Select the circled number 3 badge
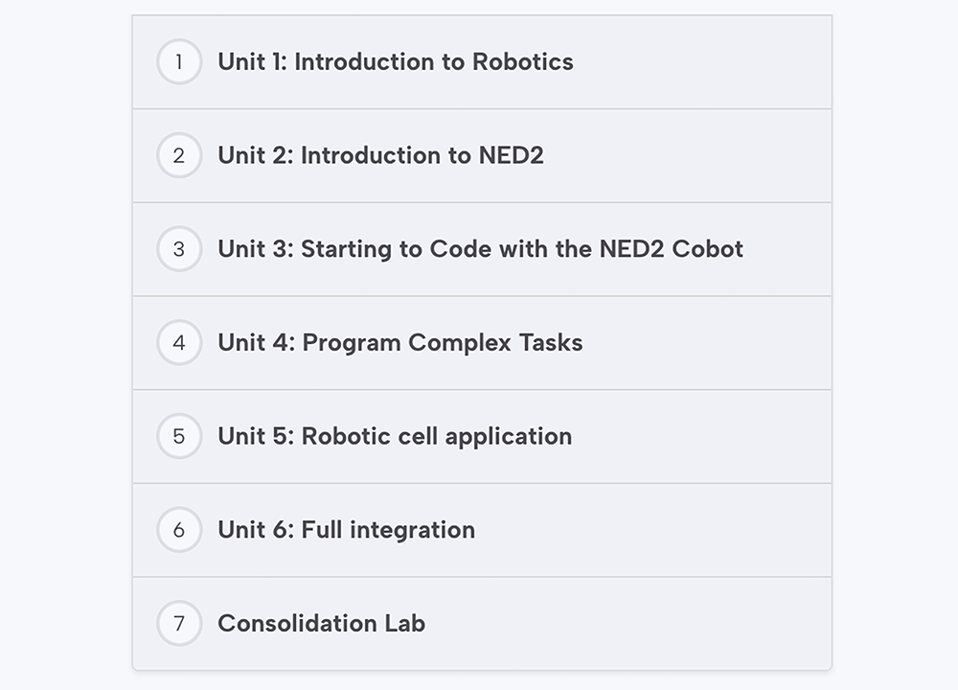 tap(179, 249)
